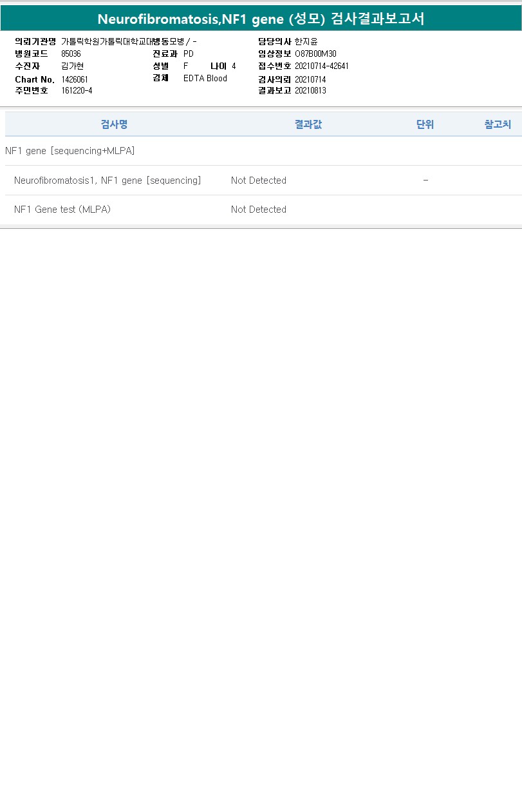522x793 pixels.
Task: Click the 결과보고 label
Action: [275, 91]
